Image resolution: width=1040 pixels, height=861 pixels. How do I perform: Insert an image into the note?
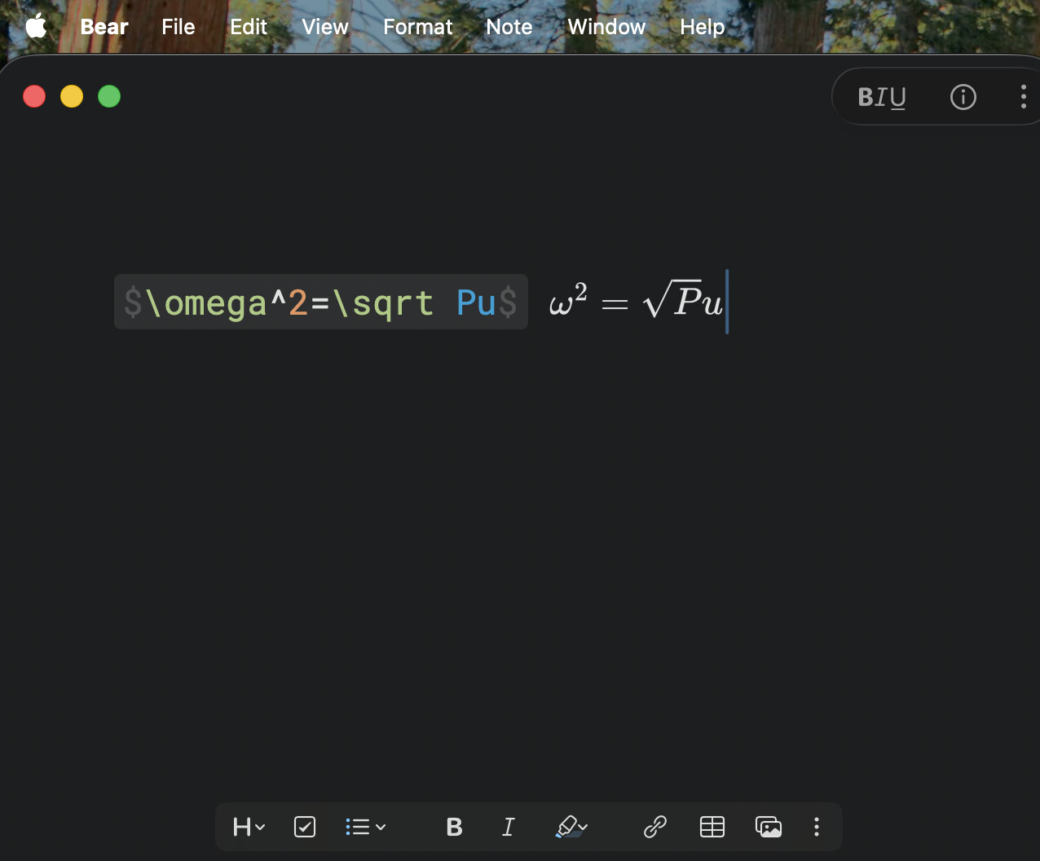point(769,828)
